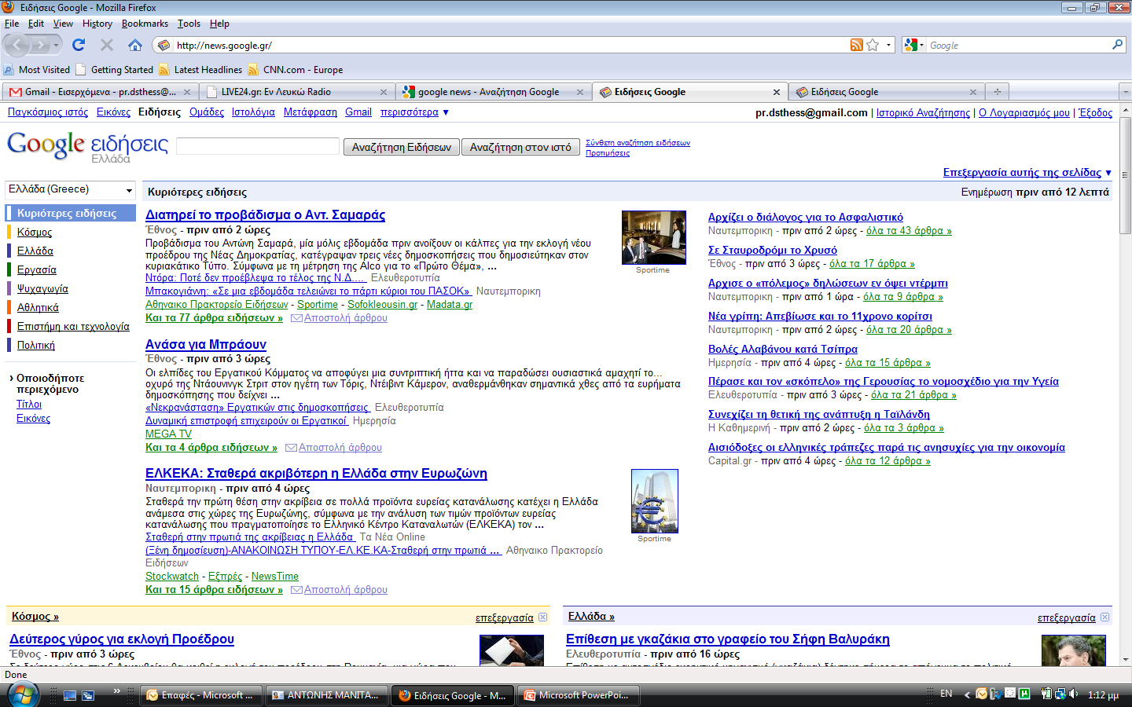Click email icon for Ανάσα για Μπράουν story

[x=291, y=448]
